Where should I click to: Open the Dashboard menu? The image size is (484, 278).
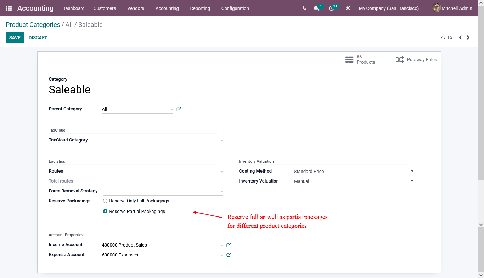73,8
